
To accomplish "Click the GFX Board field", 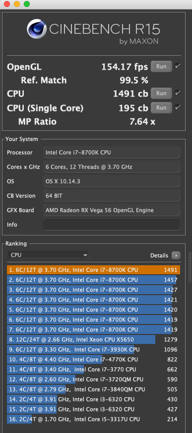I will pos(112,210).
